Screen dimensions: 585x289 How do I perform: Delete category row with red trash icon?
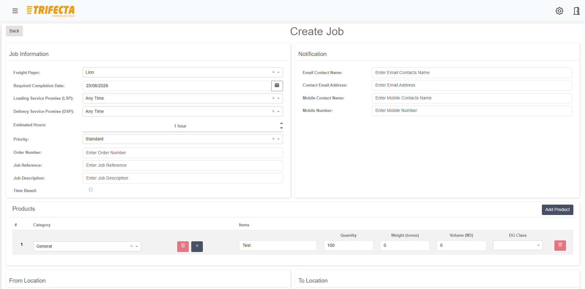(183, 246)
